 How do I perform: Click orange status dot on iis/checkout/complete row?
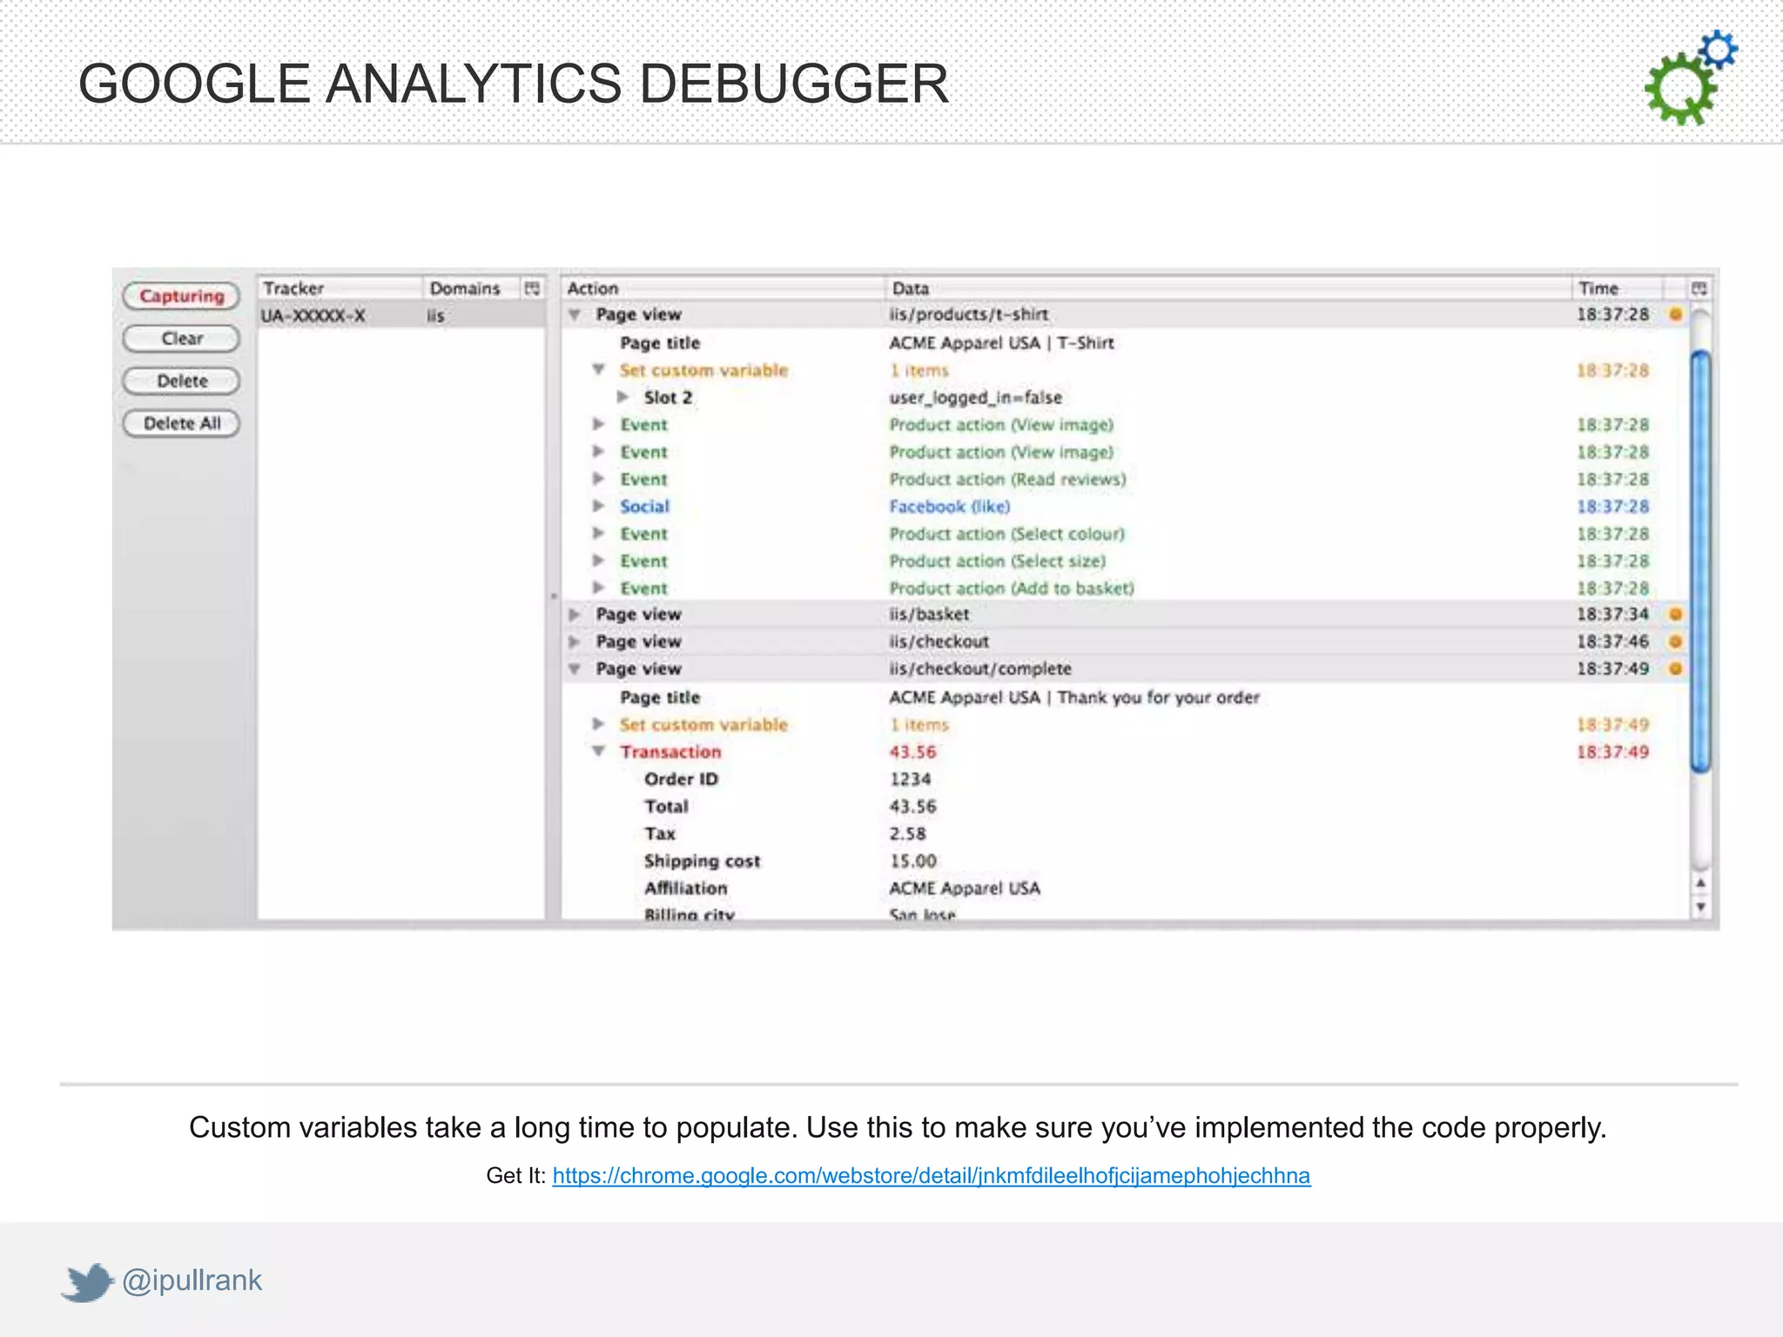coord(1675,669)
